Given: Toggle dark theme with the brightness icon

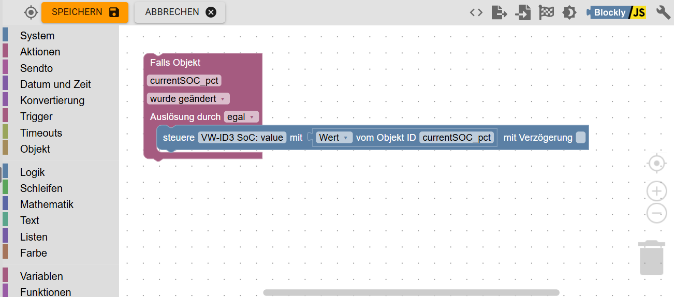Looking at the screenshot, I should pyautogui.click(x=569, y=12).
